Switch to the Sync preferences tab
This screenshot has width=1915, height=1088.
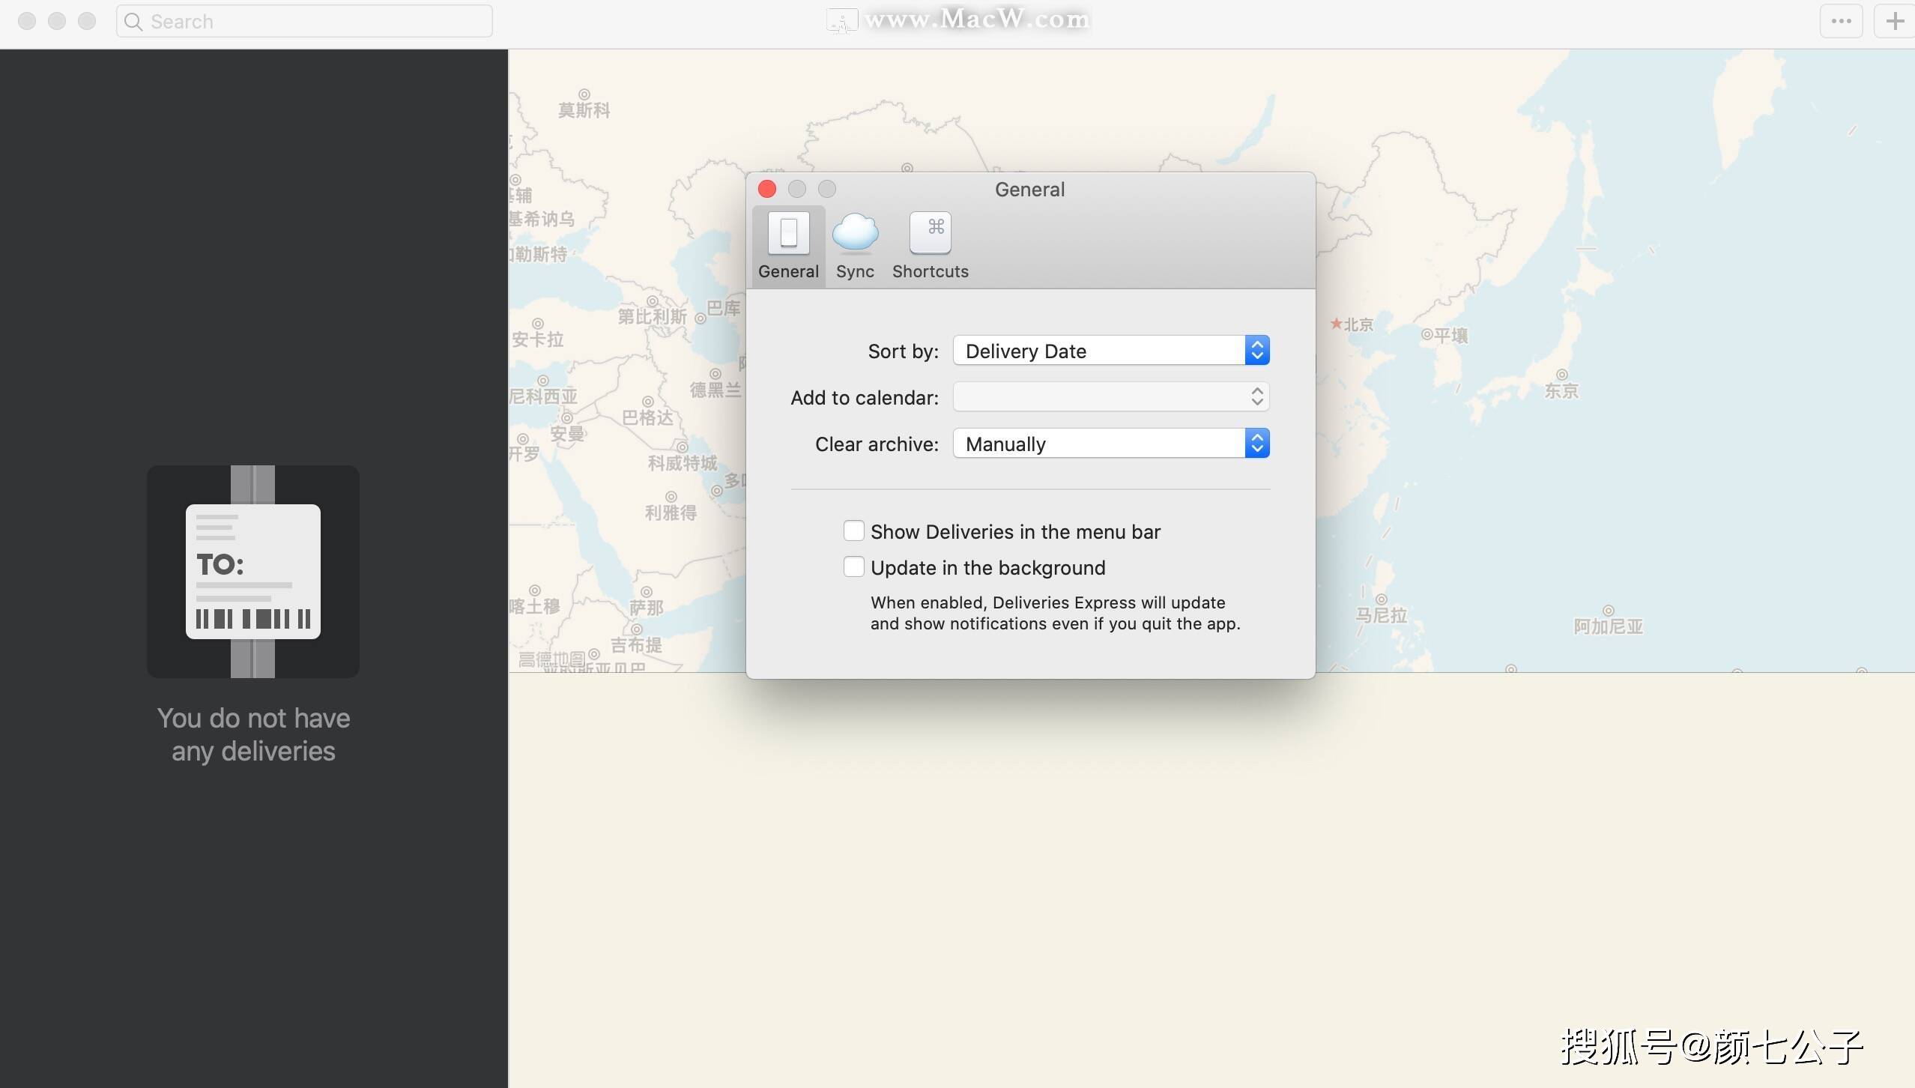pyautogui.click(x=855, y=246)
